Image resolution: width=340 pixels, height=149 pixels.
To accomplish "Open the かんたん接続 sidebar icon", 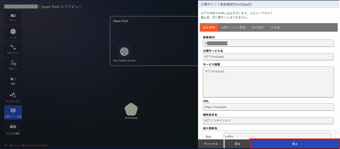I will [13, 129].
